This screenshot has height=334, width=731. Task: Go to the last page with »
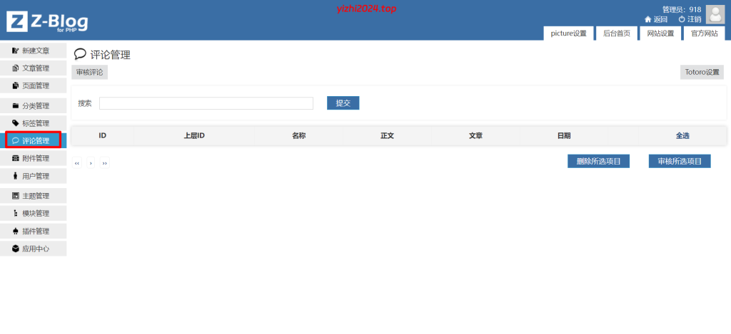(104, 163)
